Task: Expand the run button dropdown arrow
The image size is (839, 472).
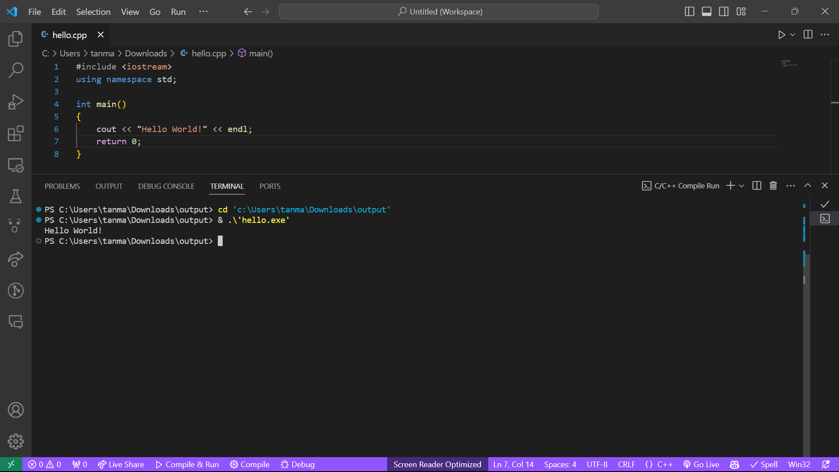Action: tap(793, 35)
